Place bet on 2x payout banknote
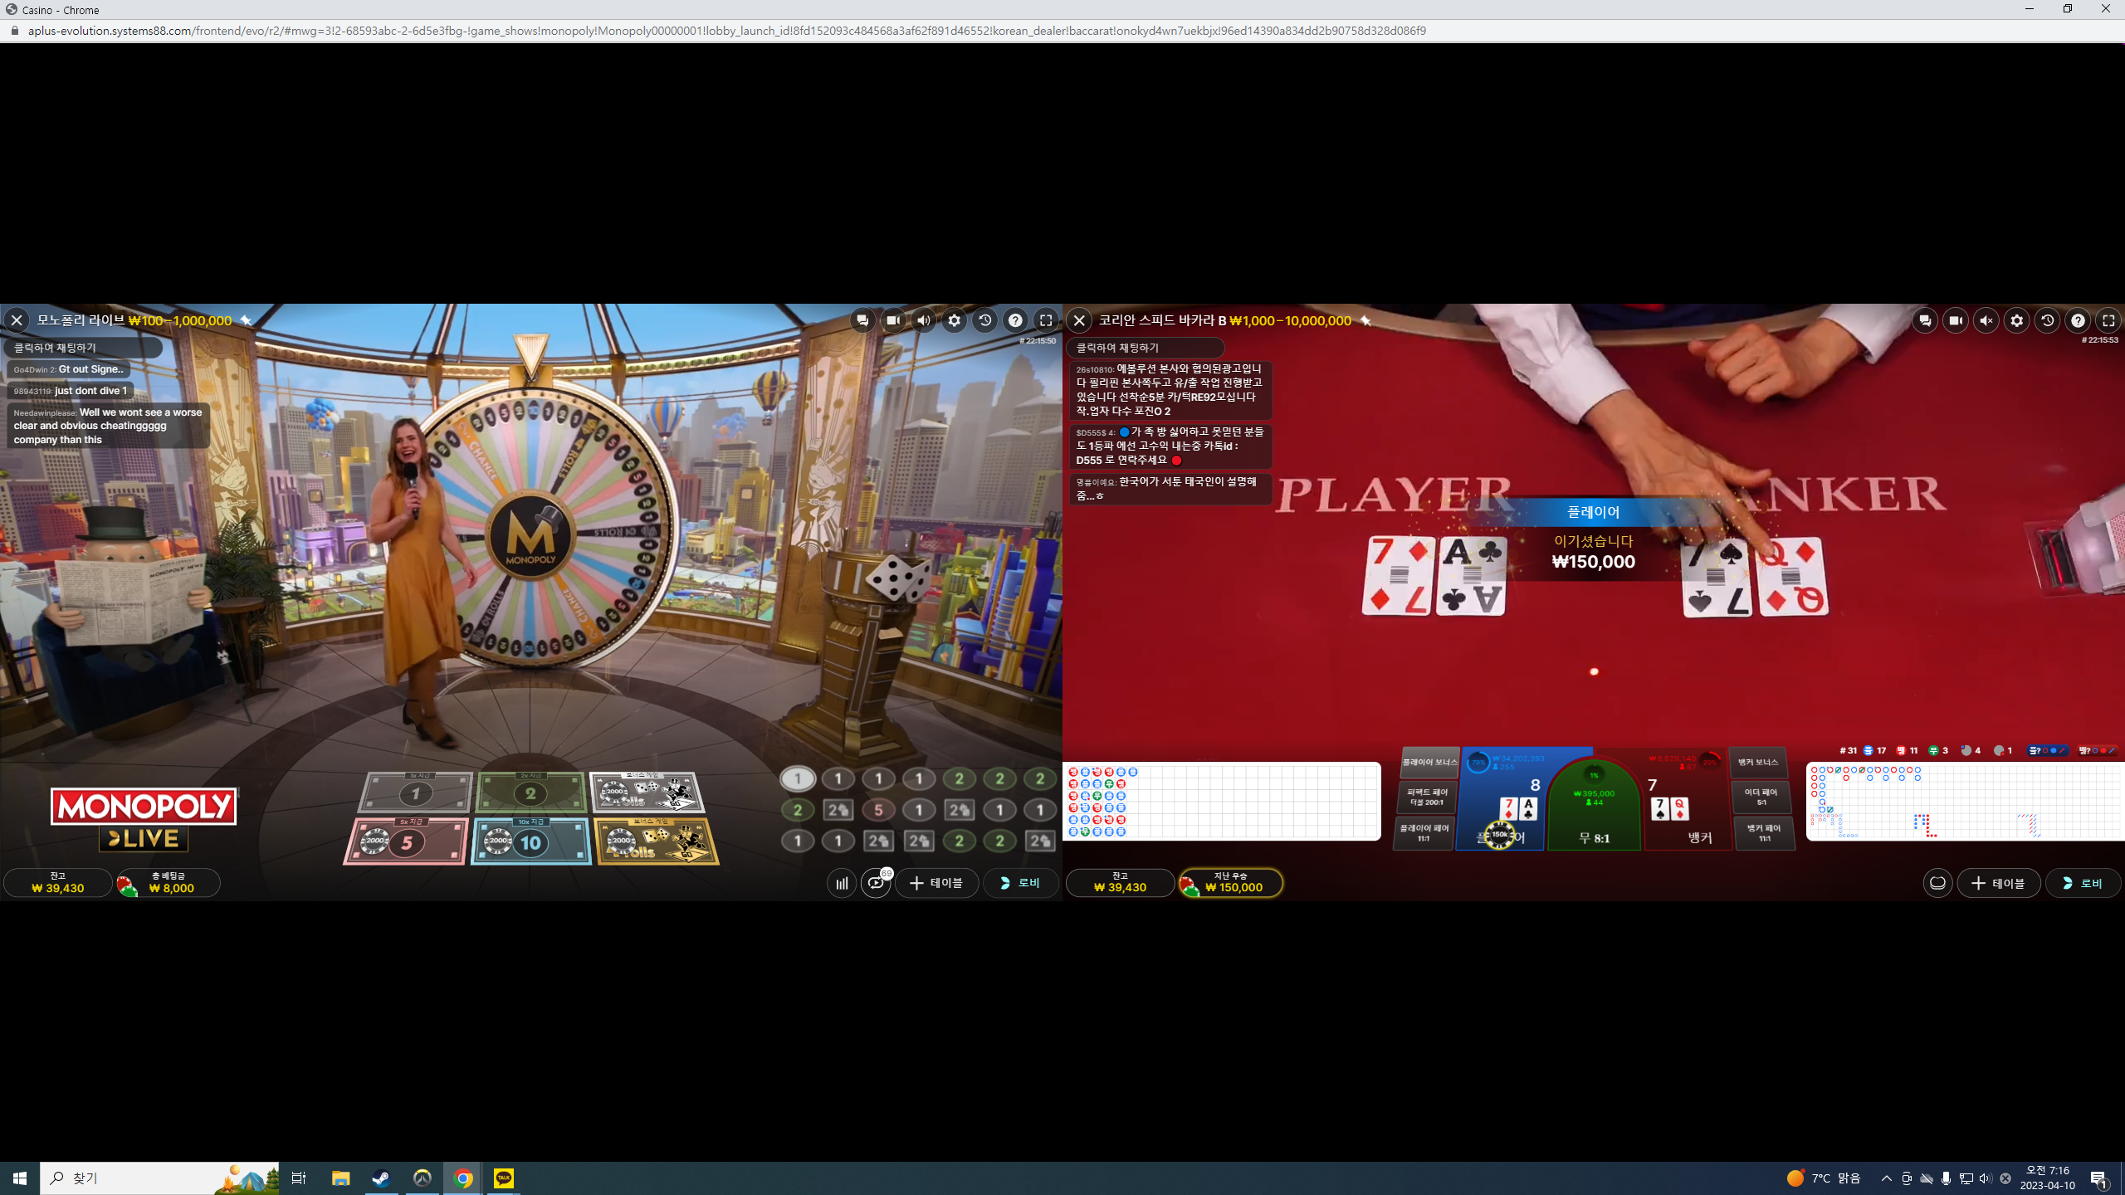 click(531, 793)
